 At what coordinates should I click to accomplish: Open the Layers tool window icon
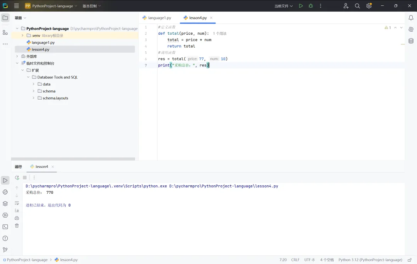coord(5,204)
